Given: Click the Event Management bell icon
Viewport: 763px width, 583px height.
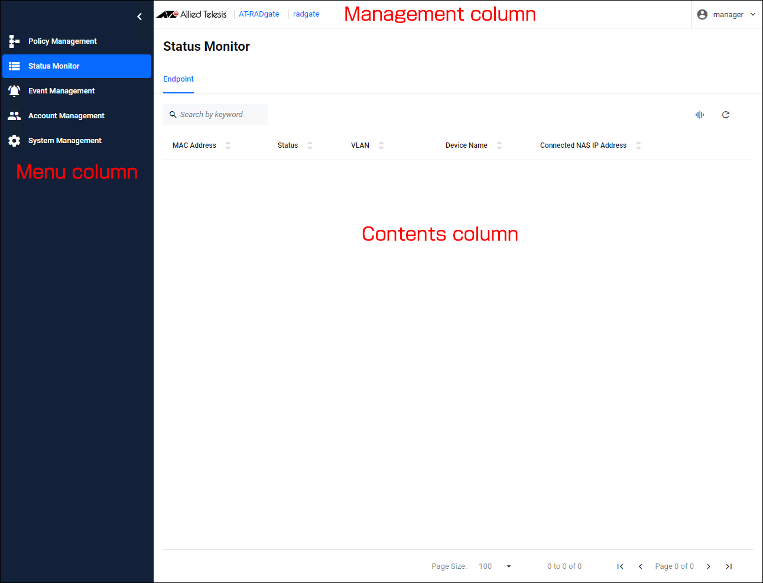Looking at the screenshot, I should tap(14, 91).
